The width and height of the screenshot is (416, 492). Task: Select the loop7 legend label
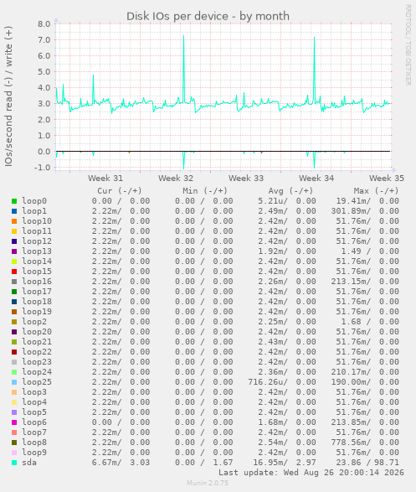pyautogui.click(x=34, y=432)
